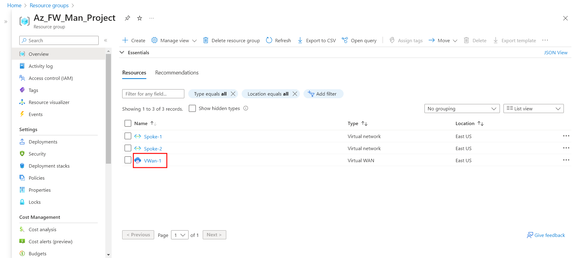Expand the List view dropdown

click(x=533, y=109)
